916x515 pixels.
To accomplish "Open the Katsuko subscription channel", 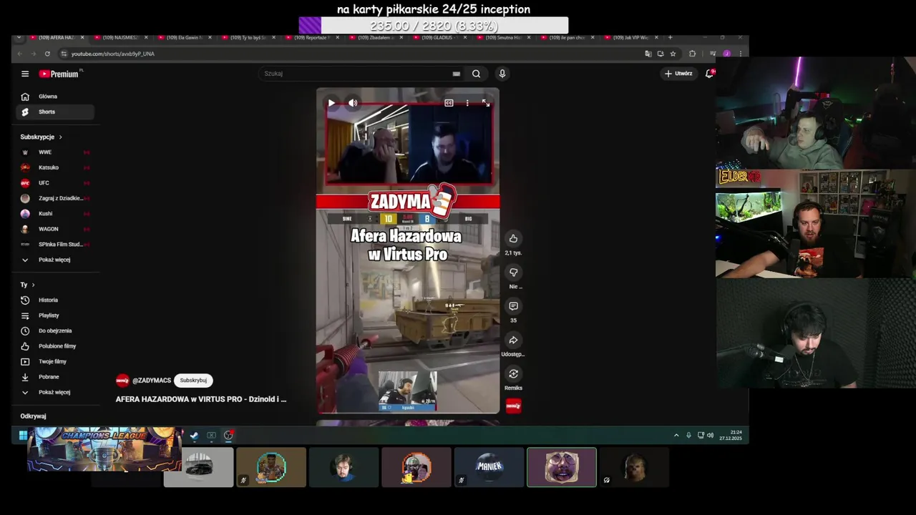I will click(55, 167).
